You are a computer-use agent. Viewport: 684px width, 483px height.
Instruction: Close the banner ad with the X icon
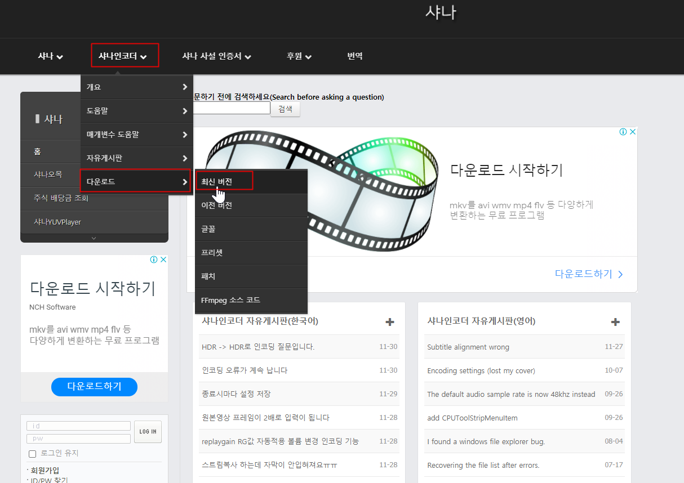[633, 132]
